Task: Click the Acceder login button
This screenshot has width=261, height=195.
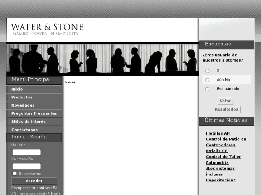Action: 34,181
